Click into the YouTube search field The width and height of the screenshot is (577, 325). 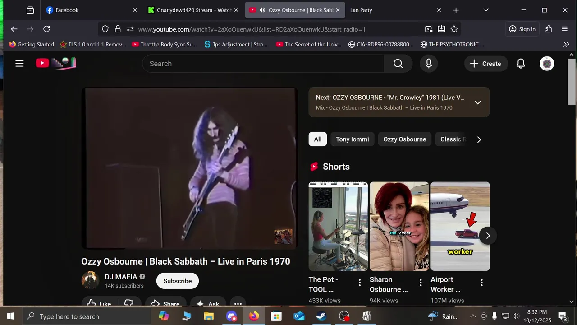coord(263,64)
